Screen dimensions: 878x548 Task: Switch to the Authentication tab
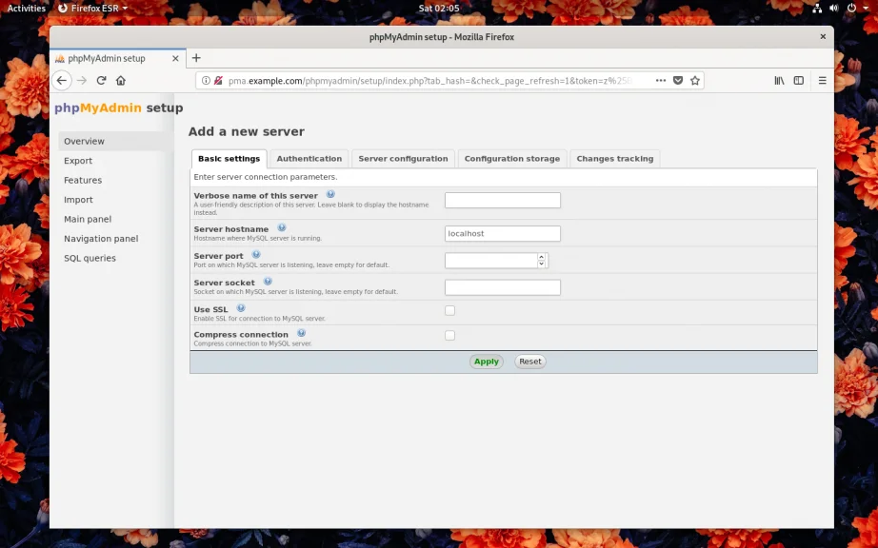coord(309,159)
